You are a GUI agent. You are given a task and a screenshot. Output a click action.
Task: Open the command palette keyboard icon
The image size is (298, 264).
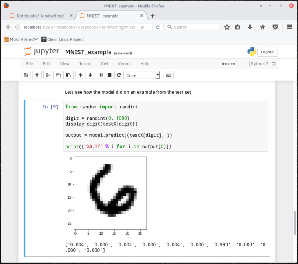[x=168, y=75]
